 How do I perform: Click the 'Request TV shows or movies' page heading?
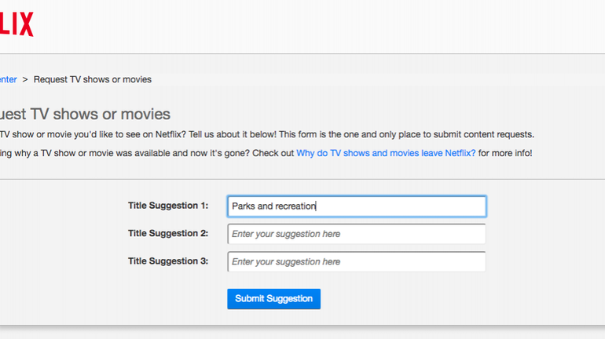85,115
